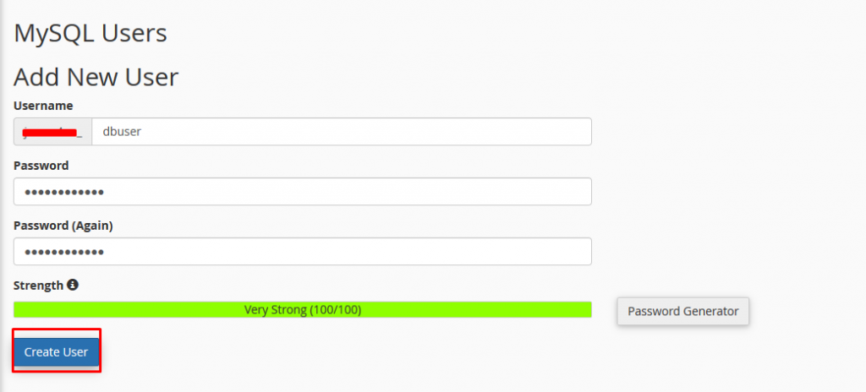
Task: Focus the Username field containing dbuser
Action: point(342,132)
